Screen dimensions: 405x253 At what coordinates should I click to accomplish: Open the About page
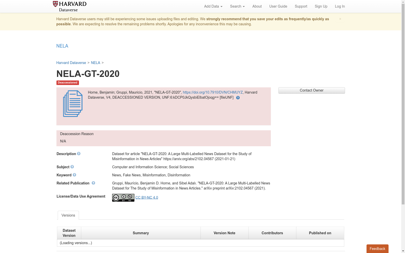coord(257,6)
